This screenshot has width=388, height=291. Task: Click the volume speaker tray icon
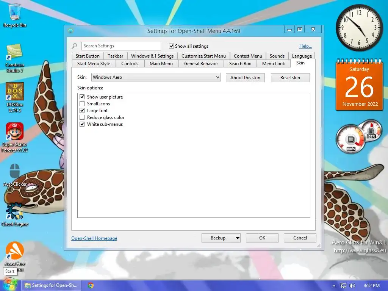pos(352,286)
